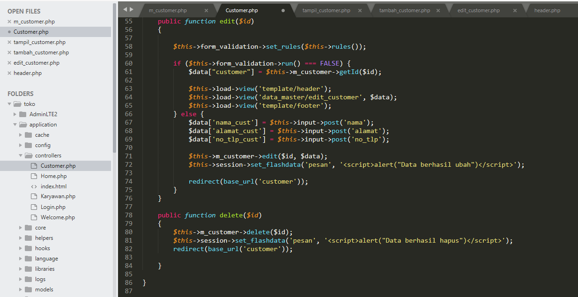This screenshot has height=297, width=578.
Task: Click the application folder icon
Action: coord(23,125)
